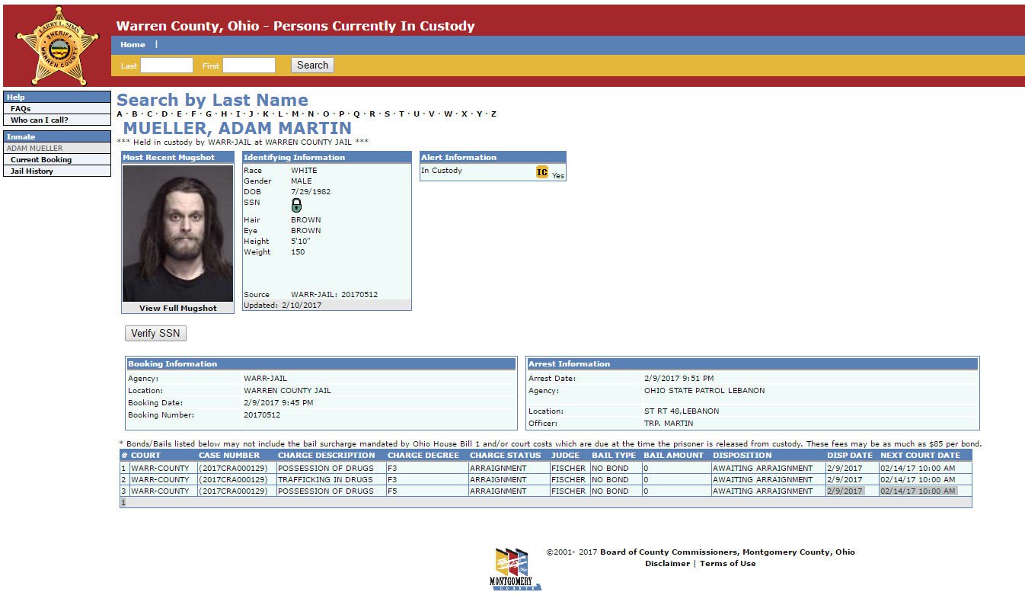Click into the Last name field
This screenshot has height=608, width=1025.
coord(166,66)
